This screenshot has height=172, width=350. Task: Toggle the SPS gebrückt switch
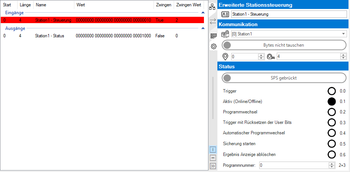click(x=284, y=78)
